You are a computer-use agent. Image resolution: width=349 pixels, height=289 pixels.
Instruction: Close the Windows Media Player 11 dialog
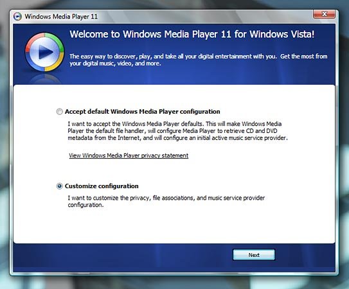tap(324, 14)
